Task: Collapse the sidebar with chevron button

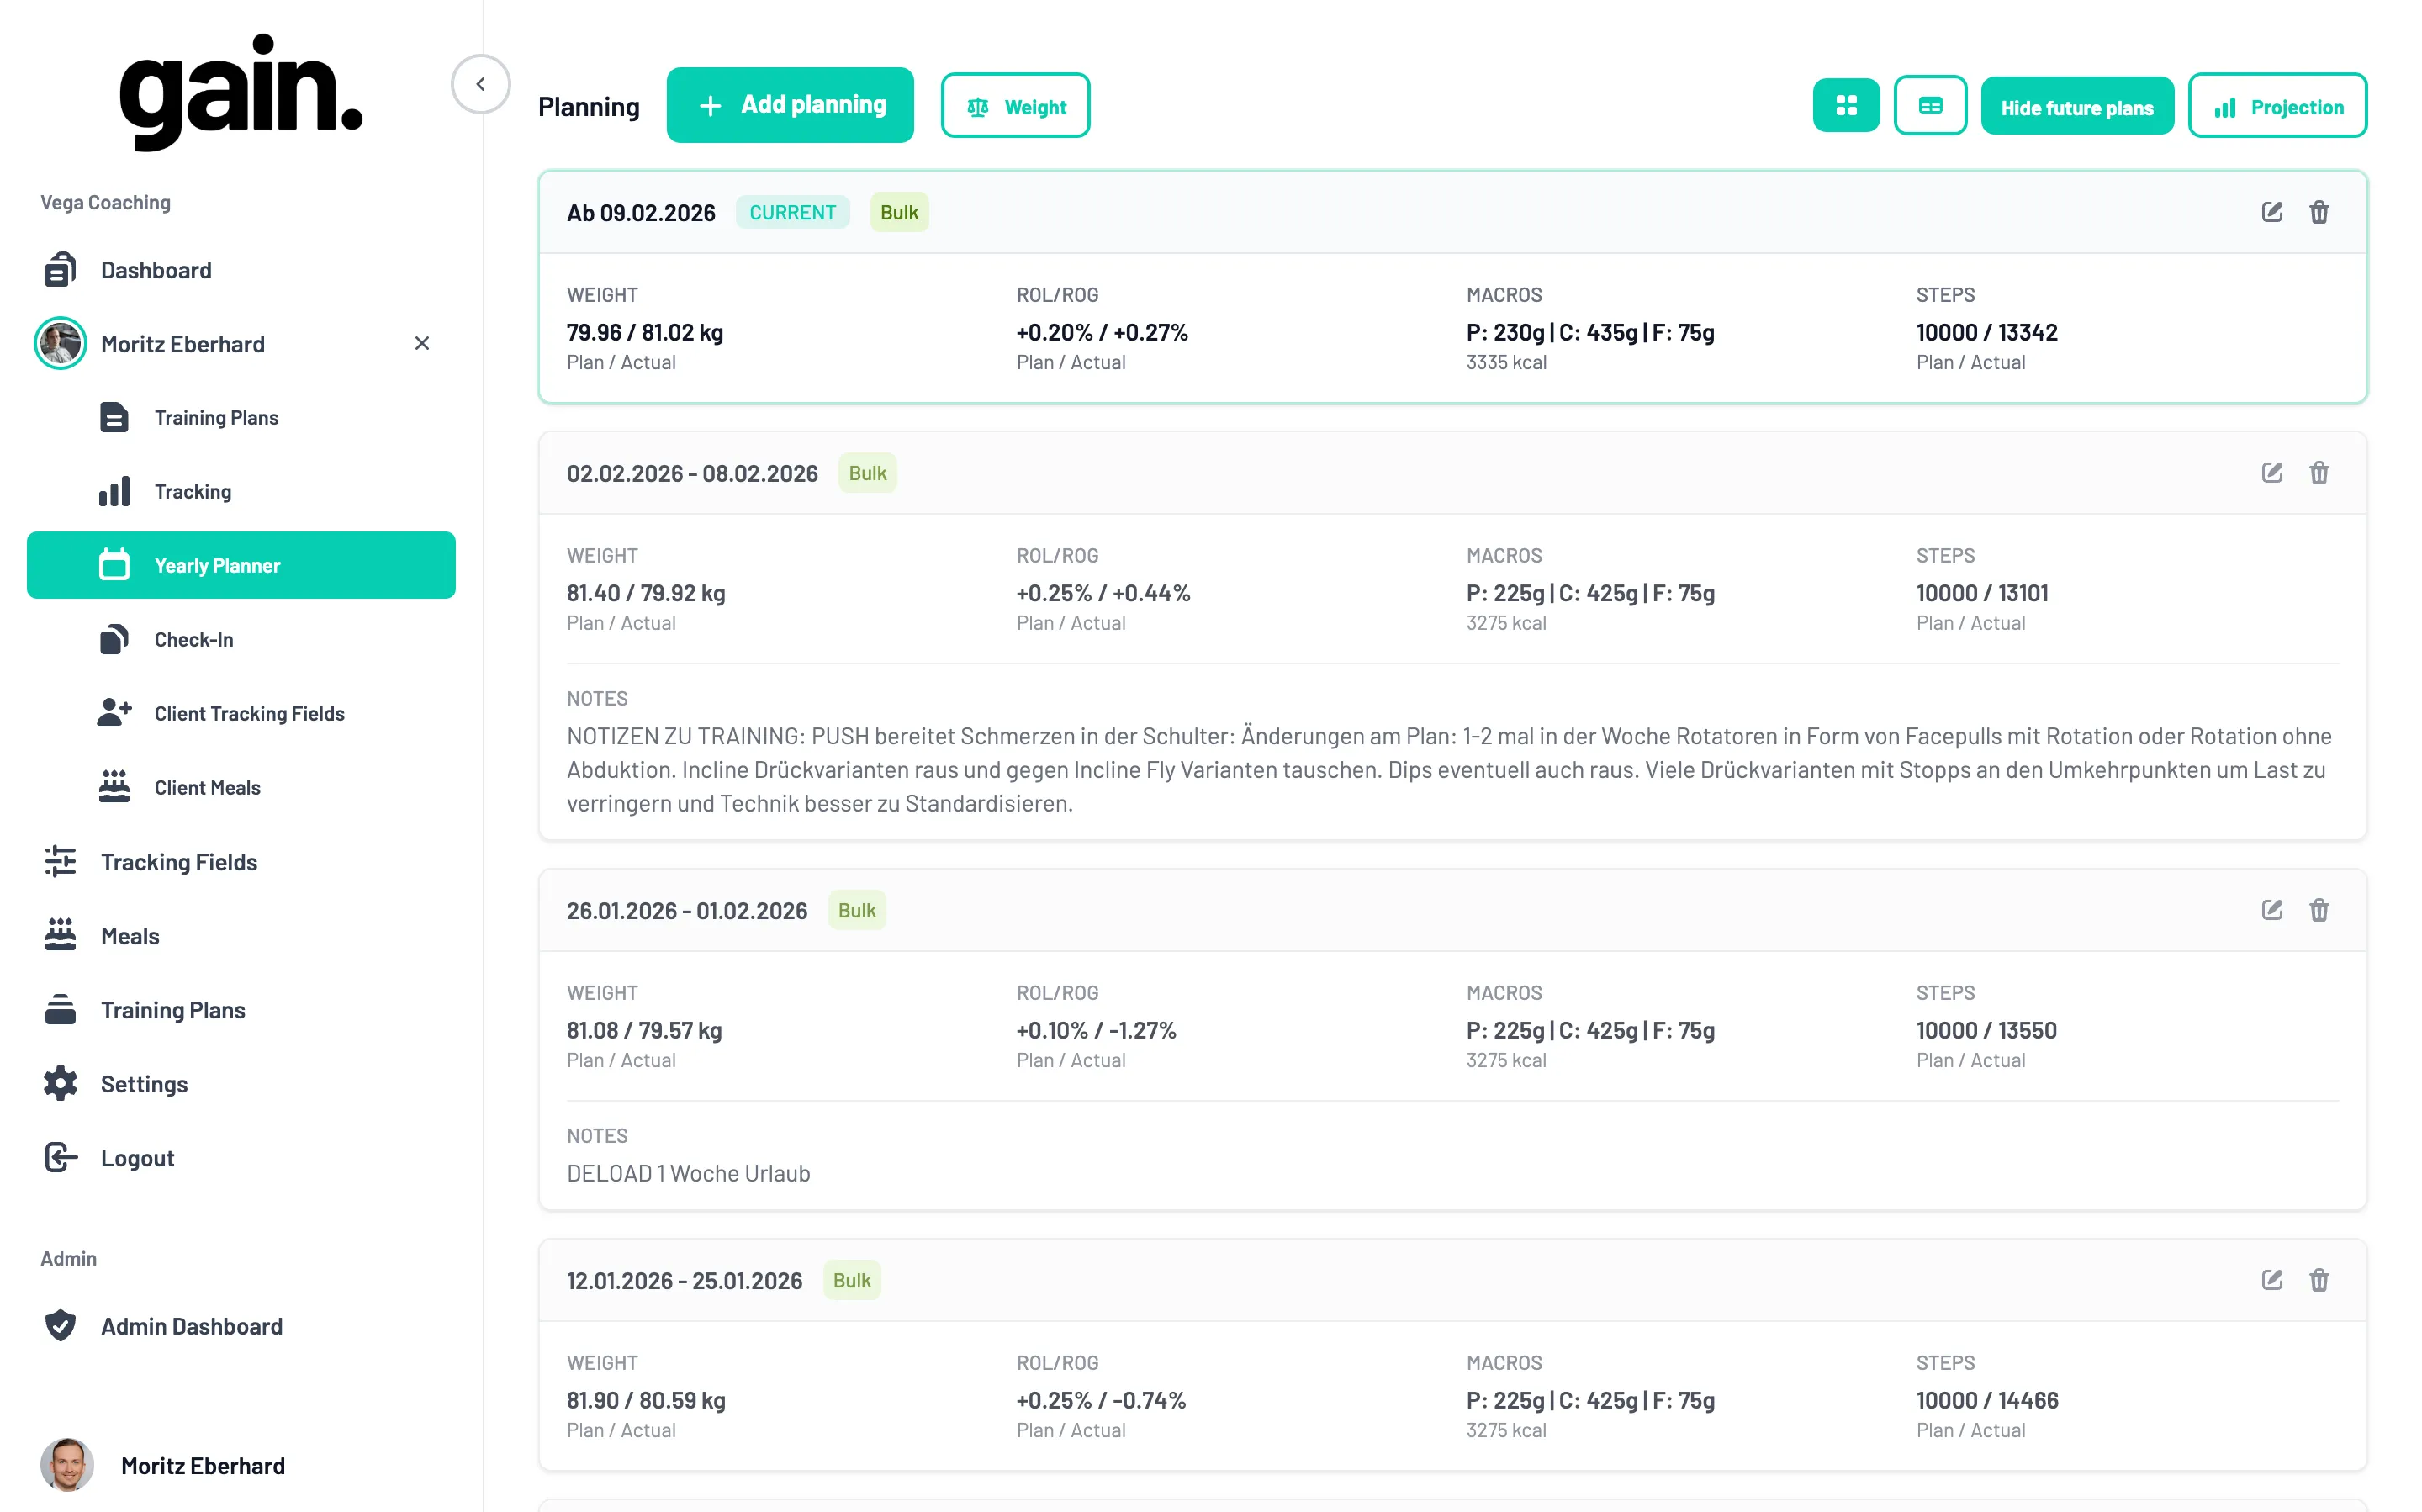Action: pos(480,84)
